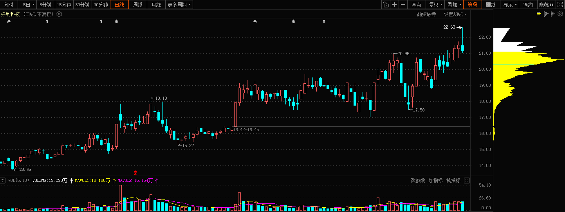Toggle 简约 simple display mode

coord(528,5)
